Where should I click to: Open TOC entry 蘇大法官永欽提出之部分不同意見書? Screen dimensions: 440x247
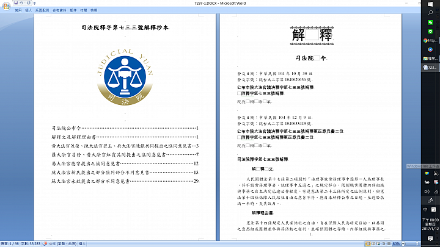click(x=125, y=181)
